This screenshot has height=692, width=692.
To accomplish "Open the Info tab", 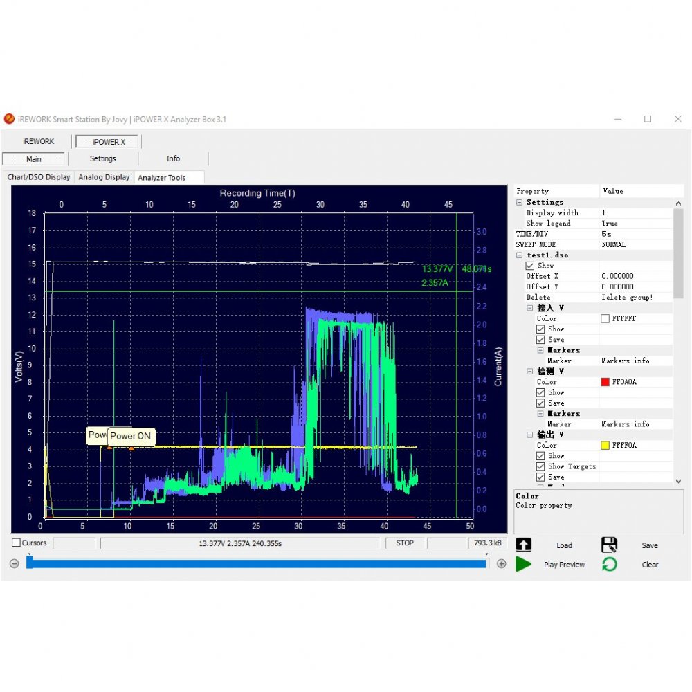I will click(x=173, y=158).
